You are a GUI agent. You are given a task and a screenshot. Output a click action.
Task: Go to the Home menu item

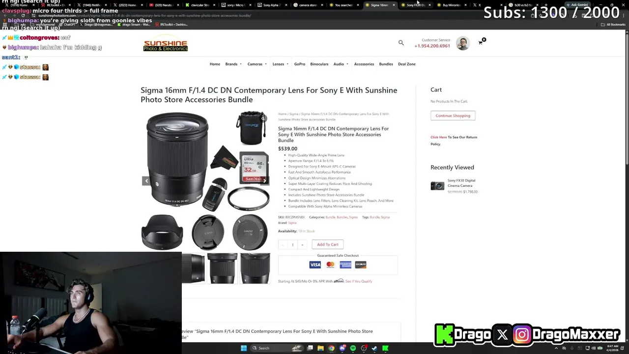(215, 64)
